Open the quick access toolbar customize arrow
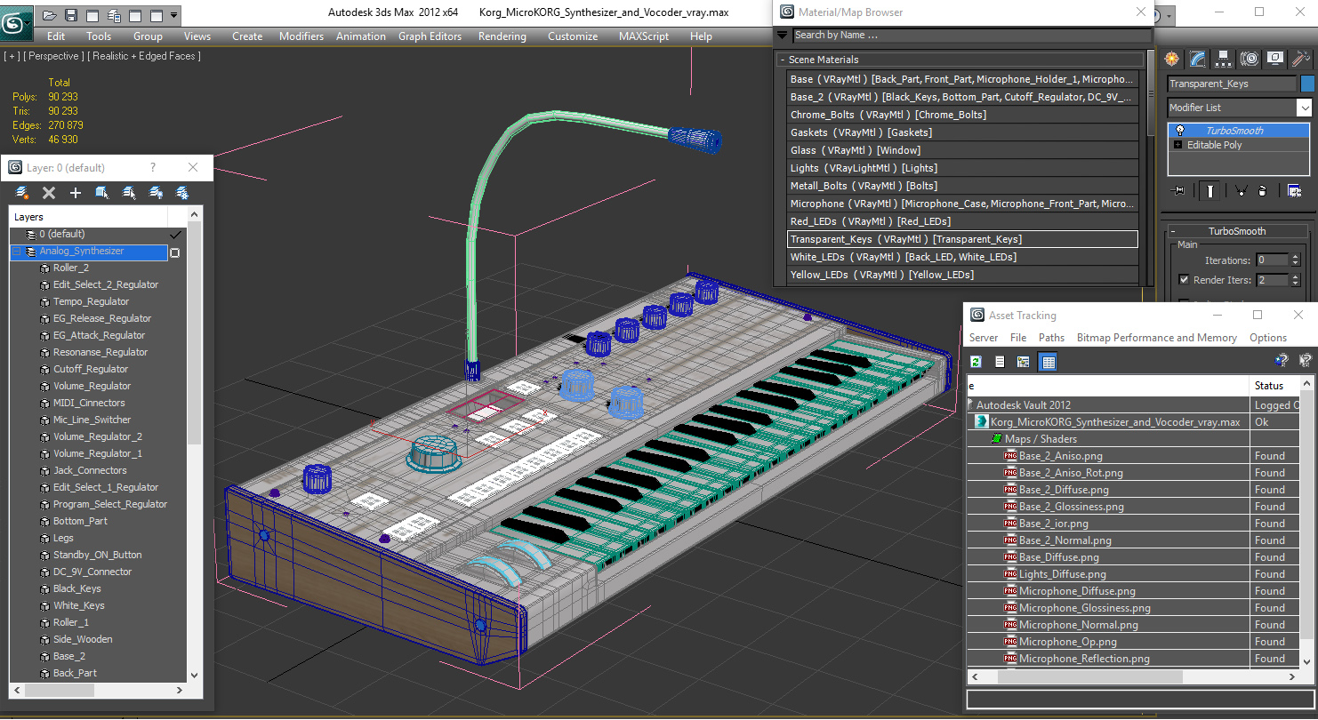This screenshot has width=1318, height=720. tap(173, 15)
